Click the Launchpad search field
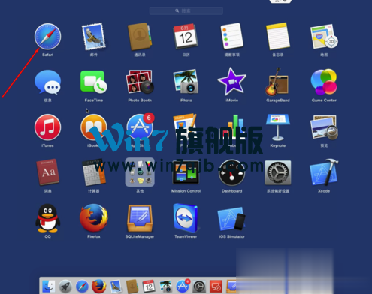The height and width of the screenshot is (294, 372). click(x=186, y=10)
